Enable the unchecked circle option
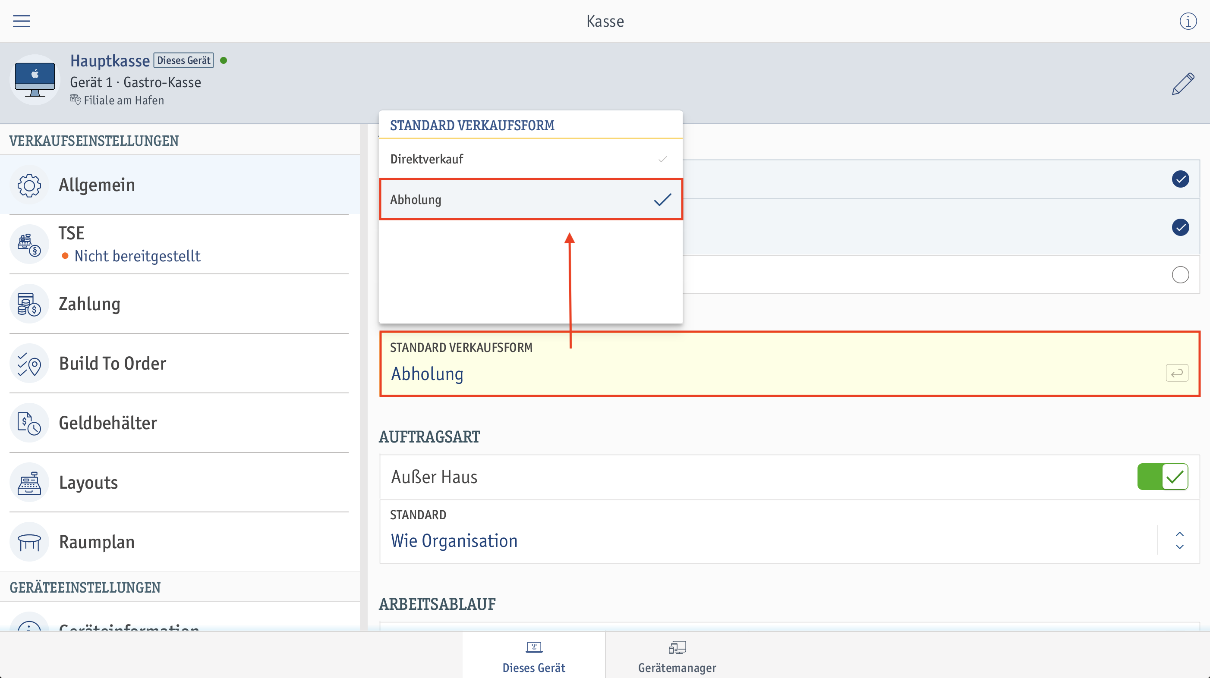This screenshot has height=678, width=1210. (x=1180, y=275)
